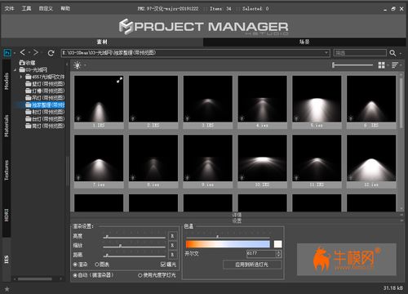Viewport: 408px width, 294px height.
Task: Click the favorites folder icon in the tree
Action: click(x=22, y=63)
